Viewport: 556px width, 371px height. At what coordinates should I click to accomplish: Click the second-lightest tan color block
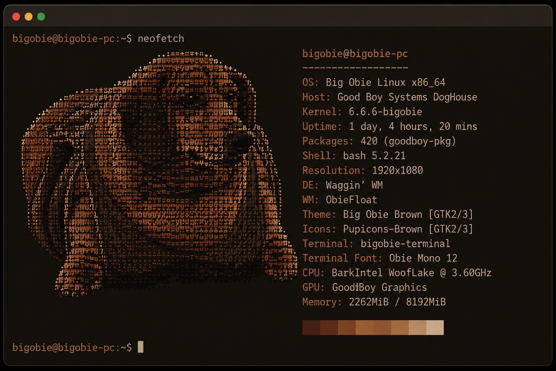click(x=417, y=328)
